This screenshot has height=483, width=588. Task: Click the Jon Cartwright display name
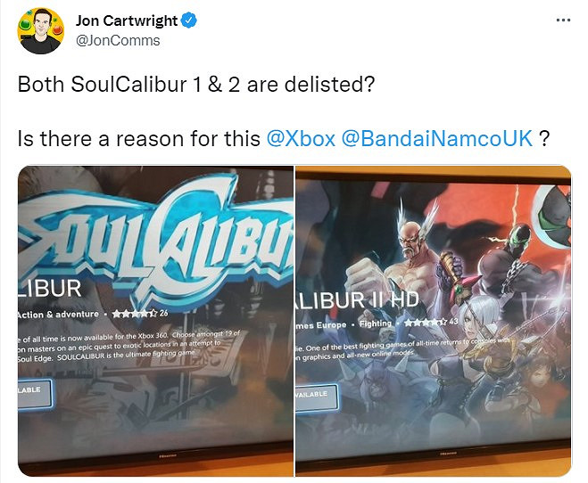click(x=127, y=20)
